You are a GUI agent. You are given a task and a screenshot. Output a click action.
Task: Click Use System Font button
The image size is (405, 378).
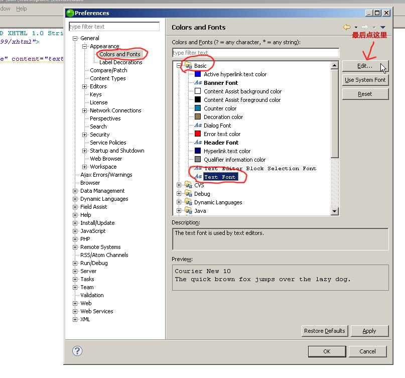[365, 80]
